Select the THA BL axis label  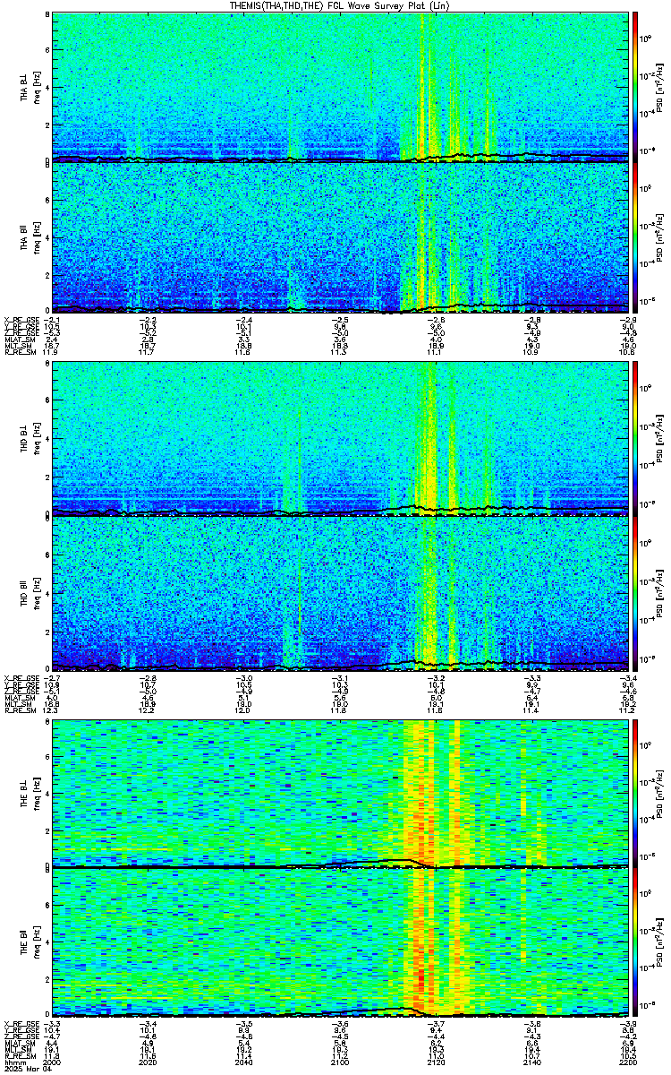[25, 87]
